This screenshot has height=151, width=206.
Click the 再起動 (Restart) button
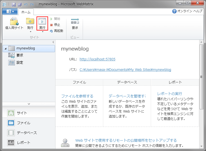coord(57,31)
